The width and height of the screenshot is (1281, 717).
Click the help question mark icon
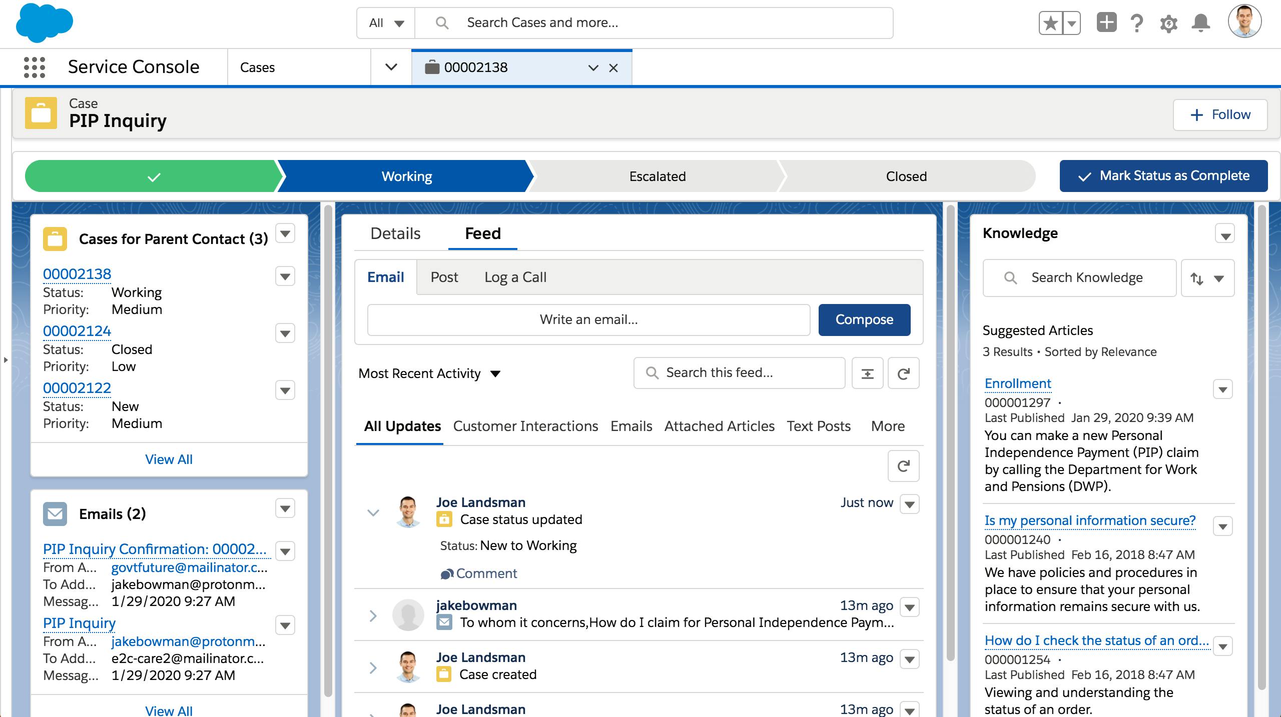(x=1137, y=23)
